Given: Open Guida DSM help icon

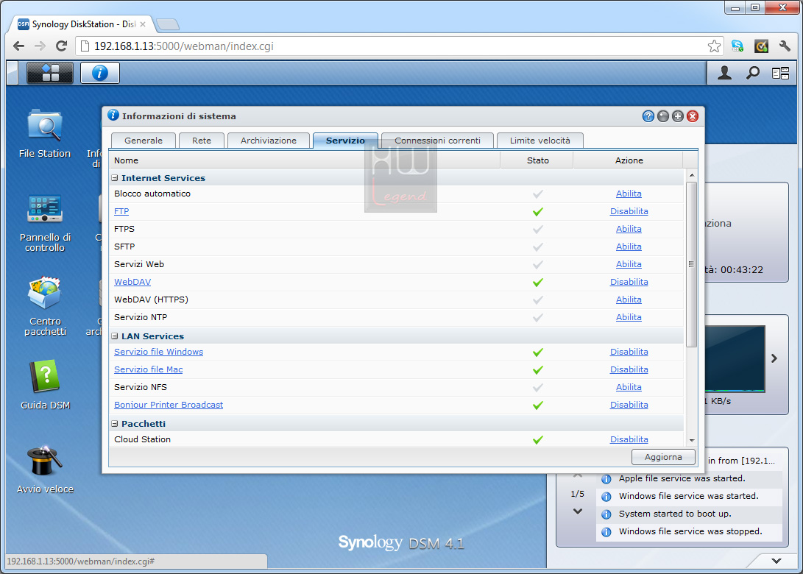Looking at the screenshot, I should pyautogui.click(x=45, y=385).
